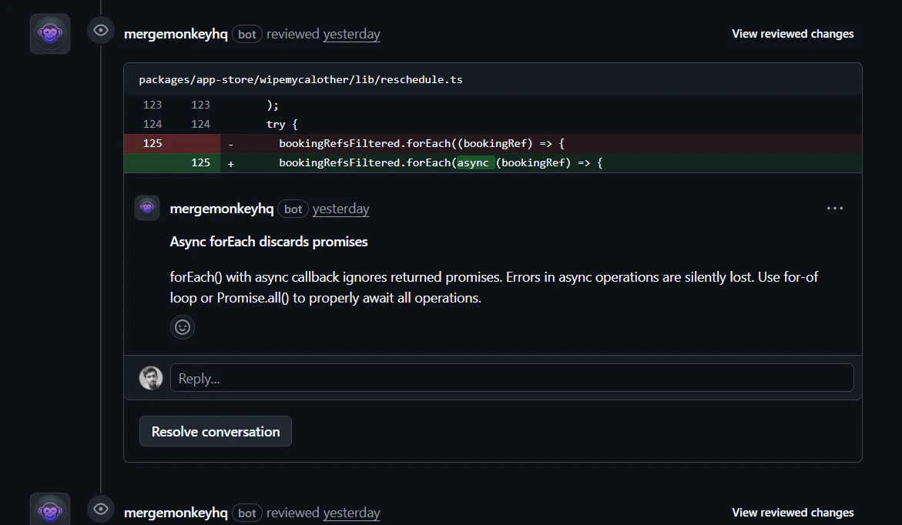Open the smiley emoji reaction picker
The width and height of the screenshot is (902, 525).
click(x=183, y=326)
